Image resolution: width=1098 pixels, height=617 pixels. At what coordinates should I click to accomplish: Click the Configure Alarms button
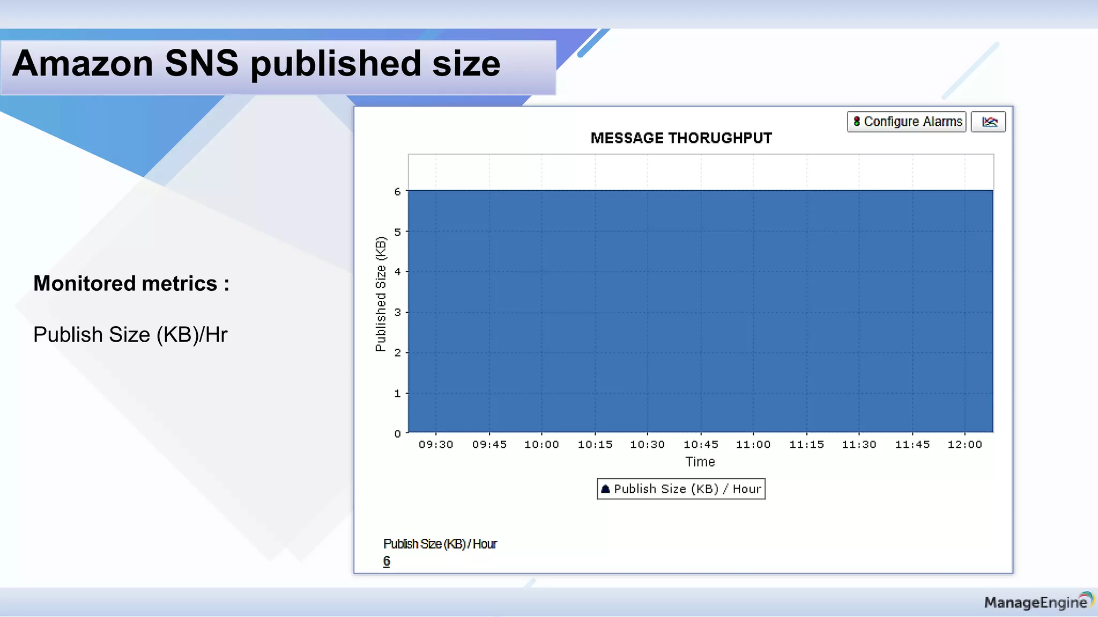pos(906,122)
